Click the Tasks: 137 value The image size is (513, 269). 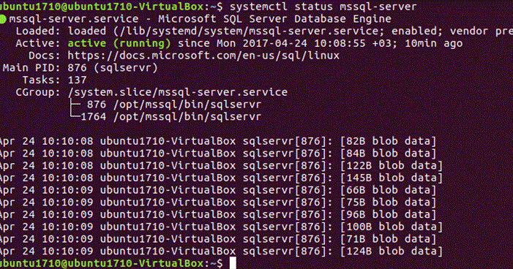(78, 80)
